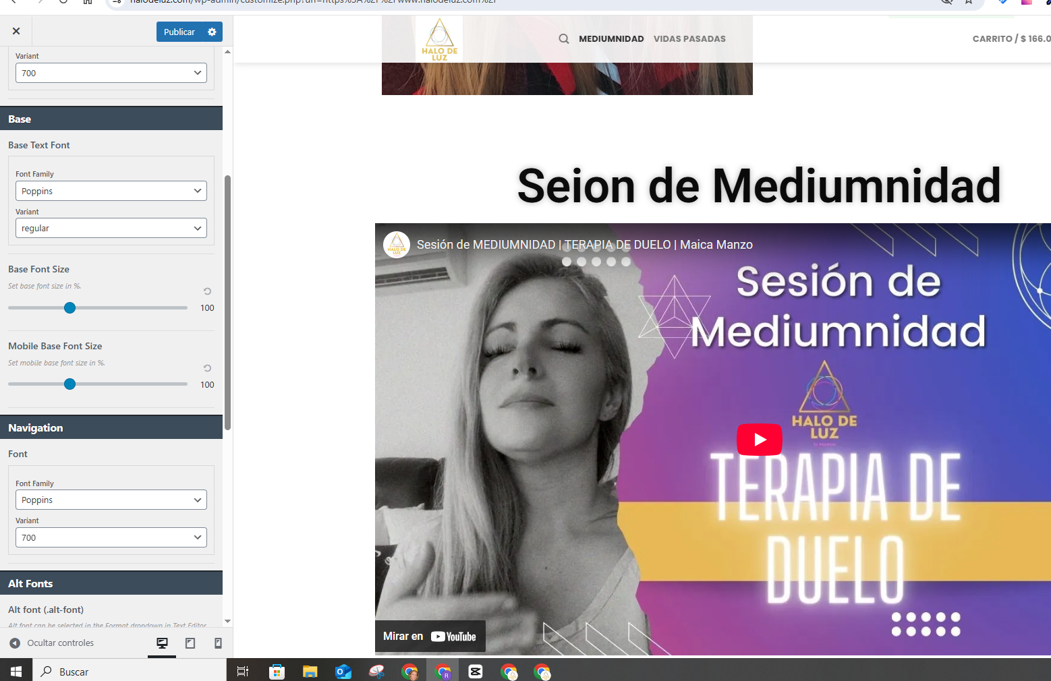This screenshot has height=681, width=1051.
Task: Click Ocultar controles collapse button
Action: (x=52, y=643)
